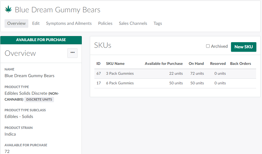Open the 3 Pack Gummies SKU row
262x154 pixels.
point(120,73)
